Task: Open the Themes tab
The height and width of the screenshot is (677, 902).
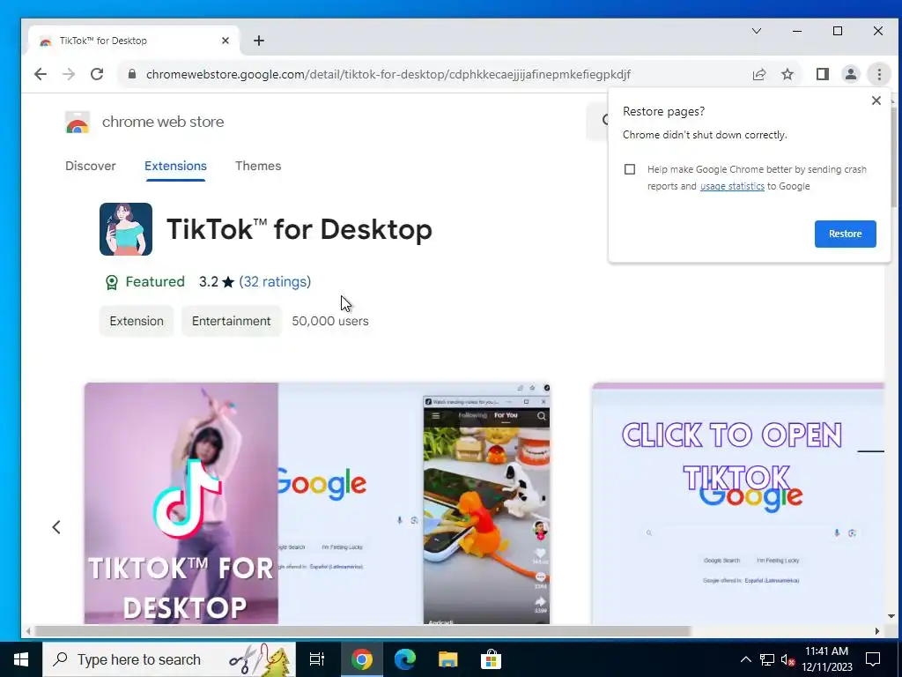Action: pyautogui.click(x=258, y=166)
